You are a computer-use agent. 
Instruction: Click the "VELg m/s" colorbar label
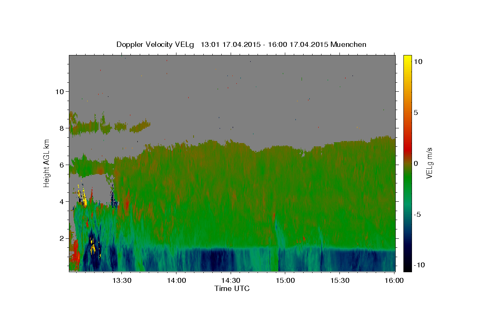(x=429, y=163)
